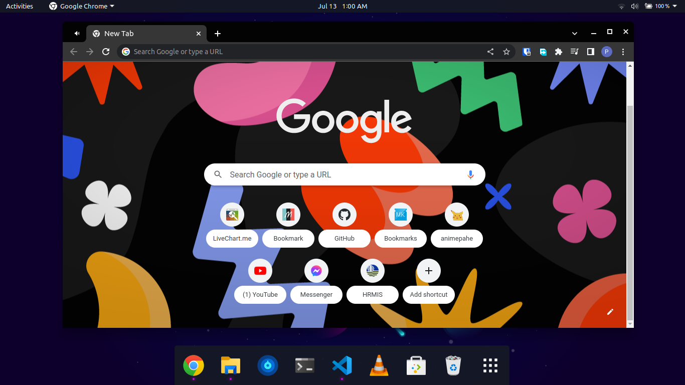
Task: Open the HRMIS shortcut
Action: [x=373, y=281]
